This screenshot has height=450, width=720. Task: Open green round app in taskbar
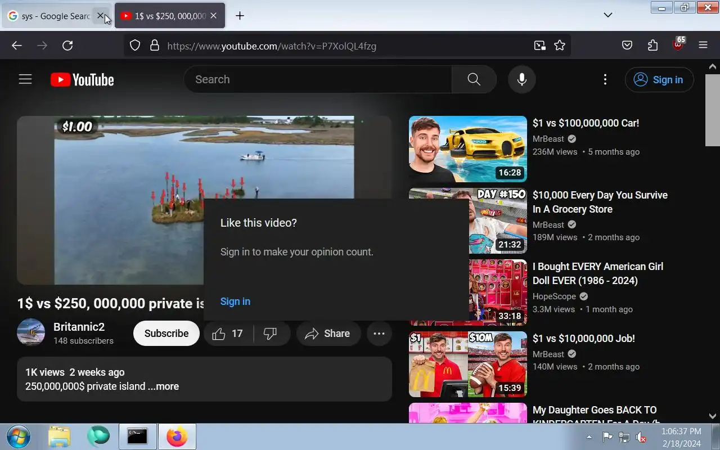98,436
